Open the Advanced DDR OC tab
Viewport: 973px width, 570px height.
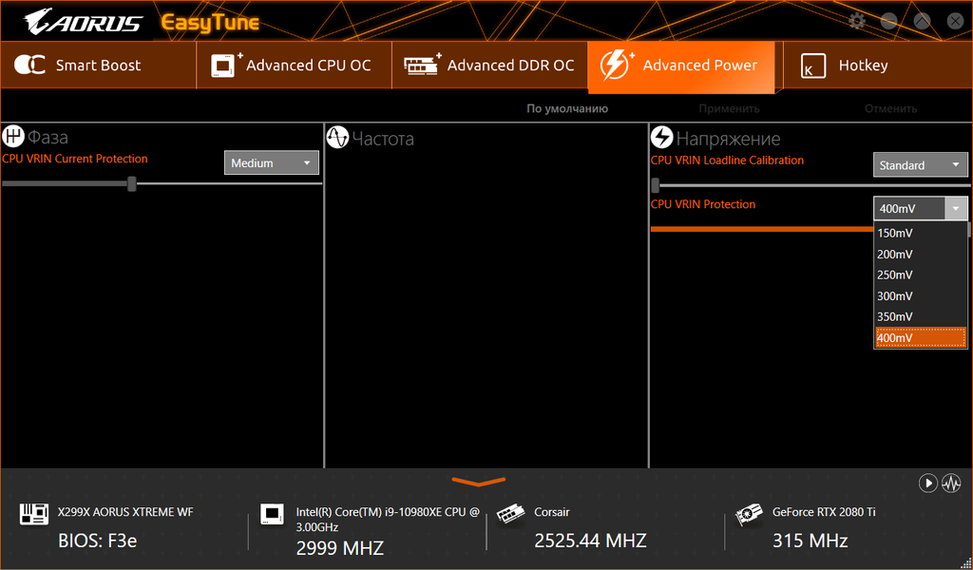(489, 66)
